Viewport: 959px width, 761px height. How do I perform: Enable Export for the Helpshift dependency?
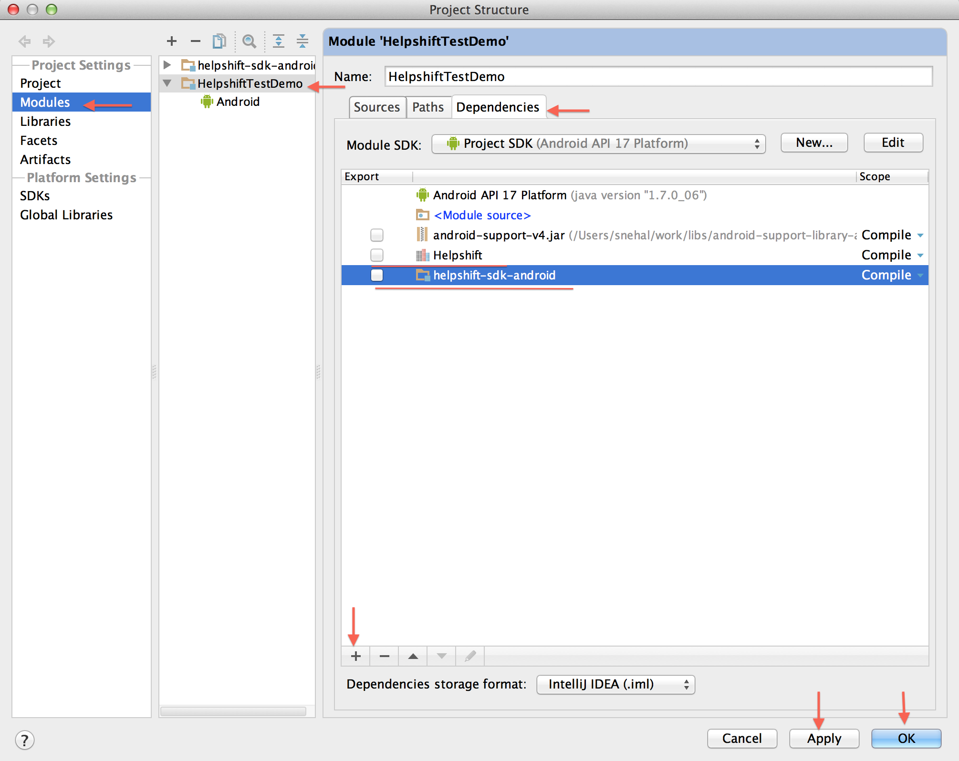point(377,255)
